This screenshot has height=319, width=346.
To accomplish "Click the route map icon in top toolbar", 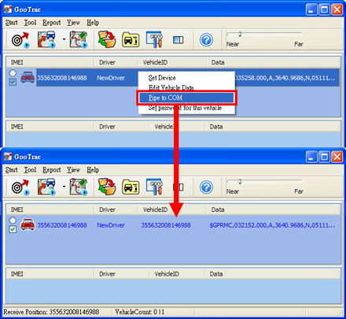I will pos(79,39).
